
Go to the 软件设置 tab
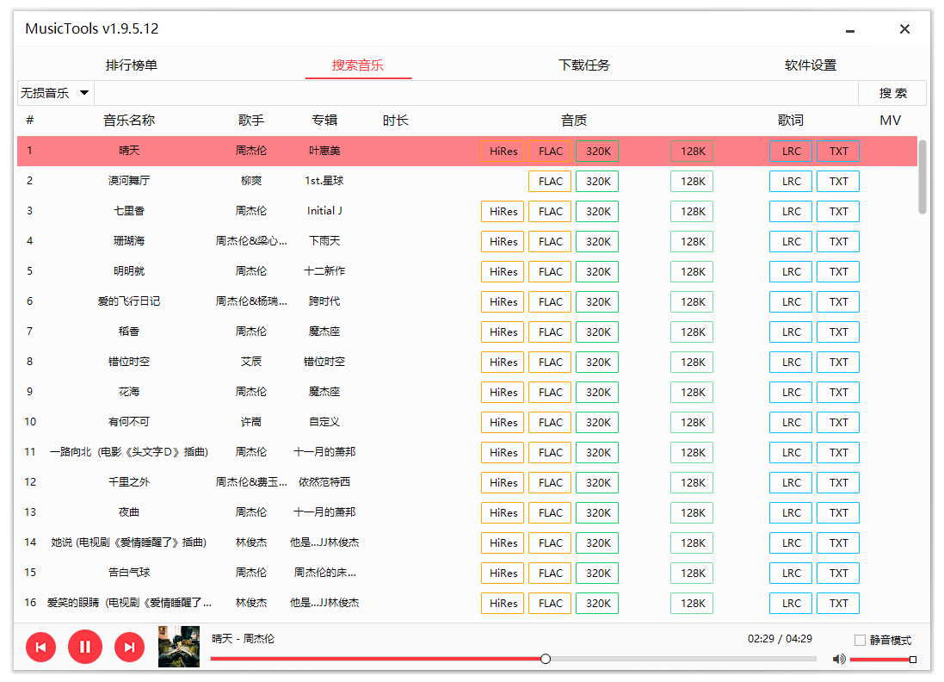pos(811,65)
